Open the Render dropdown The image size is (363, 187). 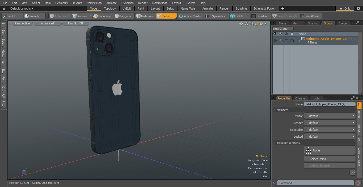pyautogui.click(x=330, y=123)
